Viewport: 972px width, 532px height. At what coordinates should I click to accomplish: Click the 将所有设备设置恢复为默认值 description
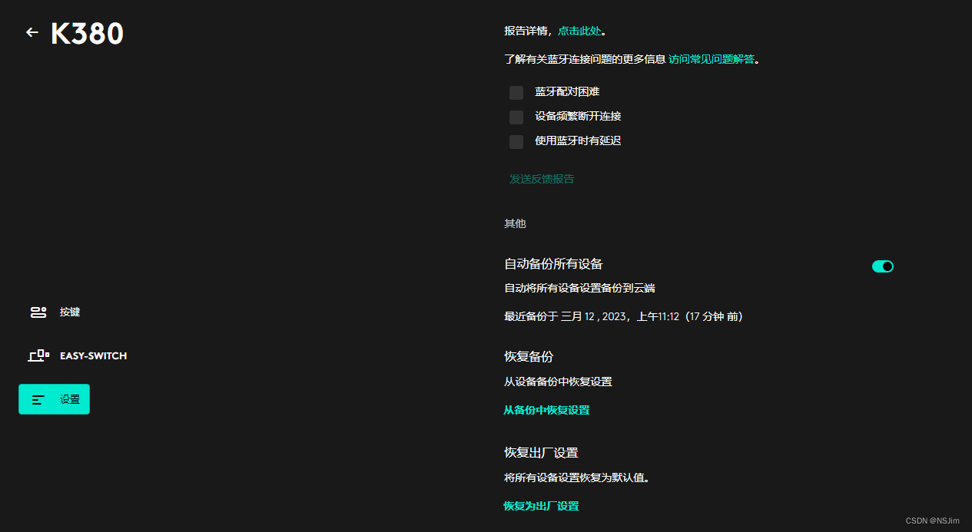(x=577, y=477)
